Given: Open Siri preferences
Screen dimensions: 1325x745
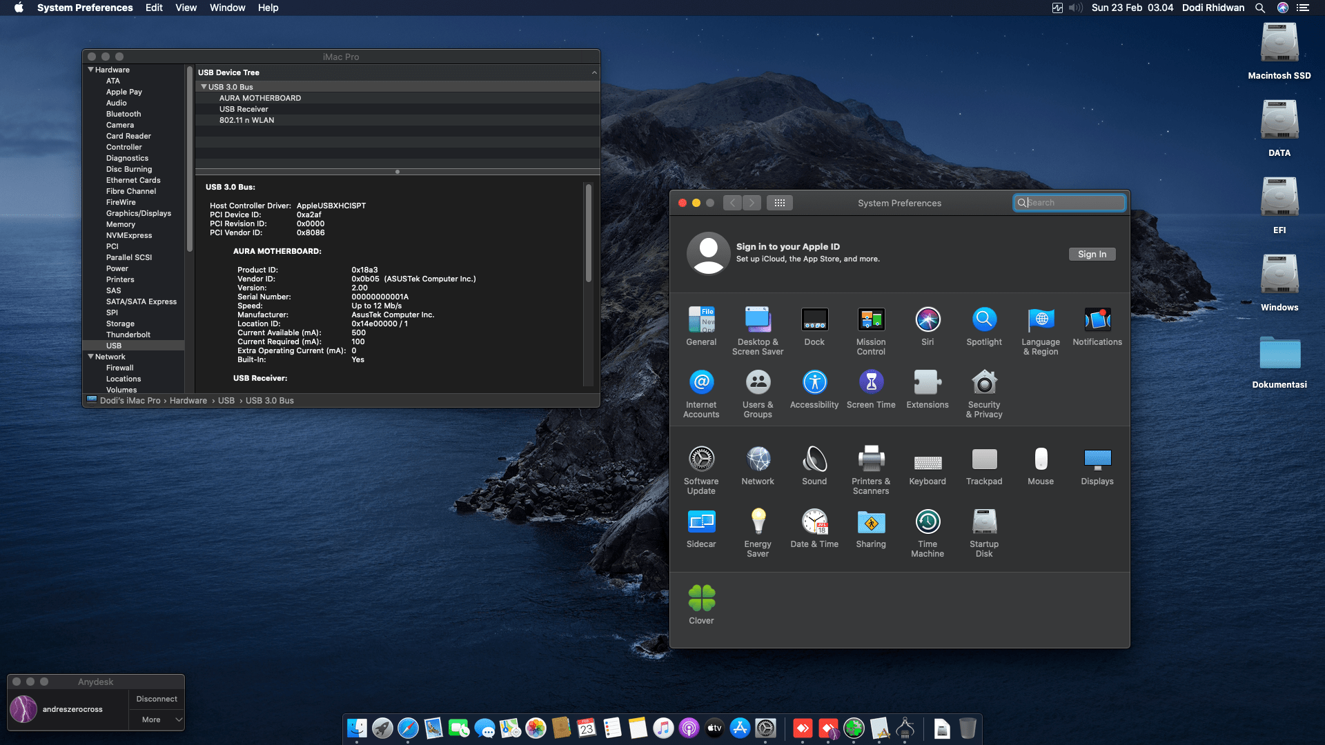Looking at the screenshot, I should pos(927,326).
